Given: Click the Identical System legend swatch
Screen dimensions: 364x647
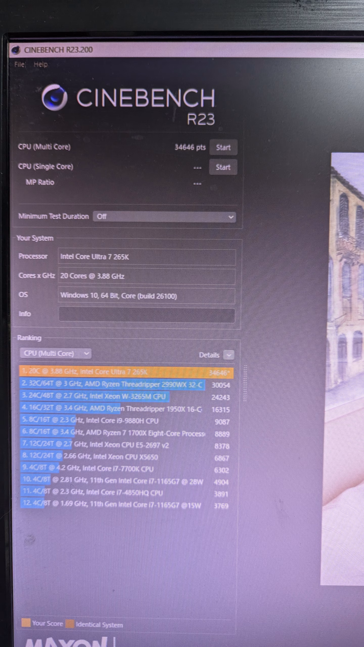Looking at the screenshot, I should tap(70, 624).
